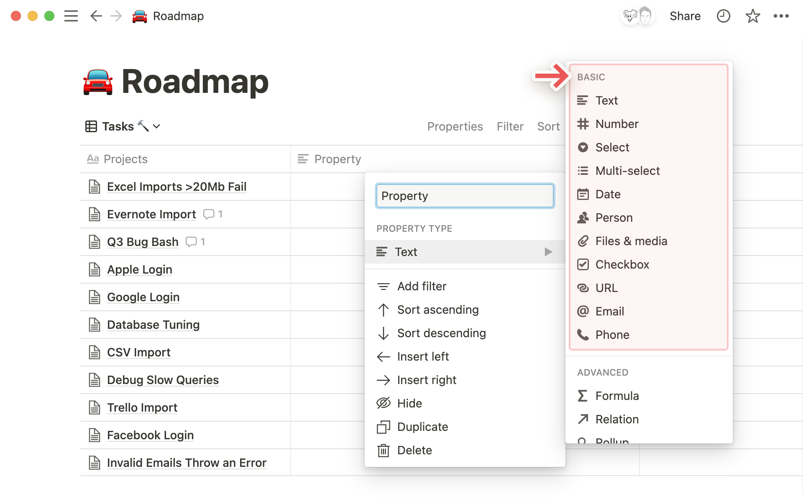Choose Sort descending in menu

(x=441, y=333)
